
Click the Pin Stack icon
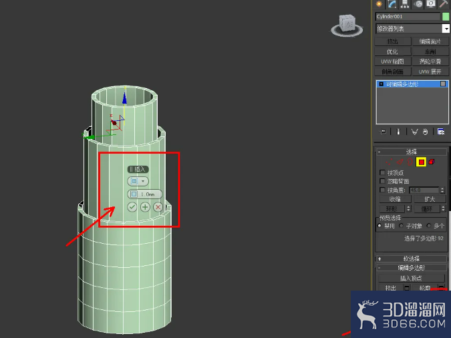[383, 132]
